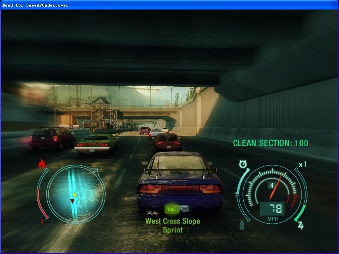
Task: Click the stopwatch icon above the speedometer
Action: point(244,164)
